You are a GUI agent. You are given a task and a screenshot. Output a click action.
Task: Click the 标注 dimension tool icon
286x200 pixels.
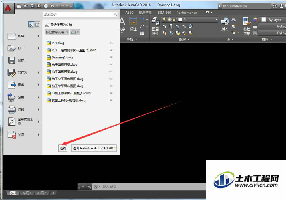[133, 24]
